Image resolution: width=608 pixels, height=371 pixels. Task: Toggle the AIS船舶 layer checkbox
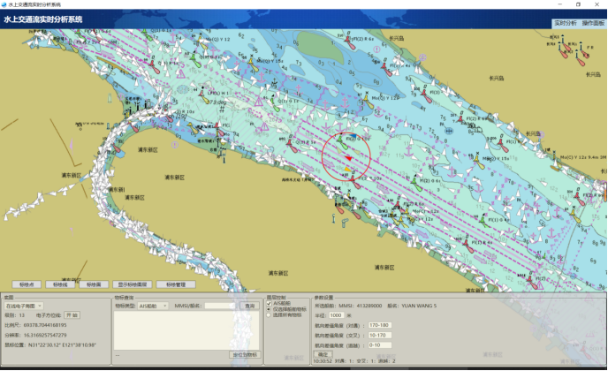[x=270, y=304]
